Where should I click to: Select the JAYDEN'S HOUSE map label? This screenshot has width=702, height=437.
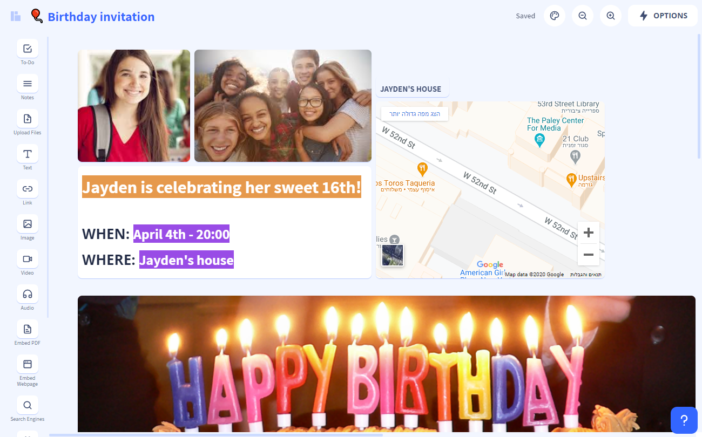(411, 89)
